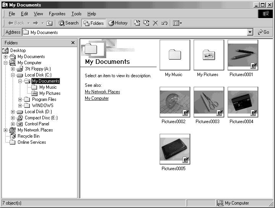Open the Tools menu
275x208 pixels.
tap(76, 14)
